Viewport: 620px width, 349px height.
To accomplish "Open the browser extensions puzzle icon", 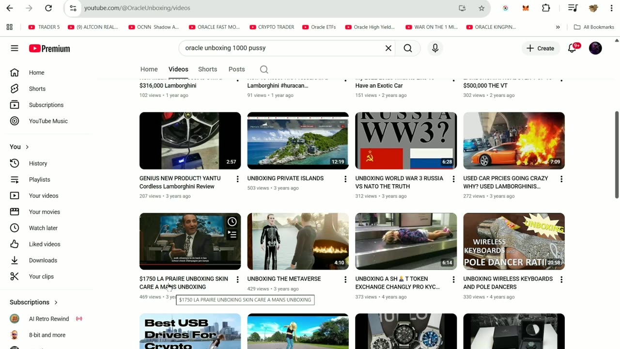I will (x=546, y=8).
